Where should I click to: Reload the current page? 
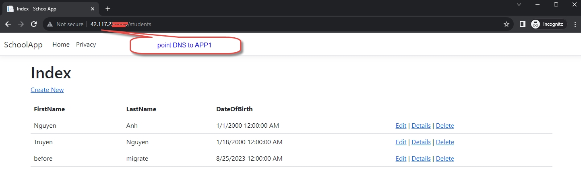(x=34, y=24)
